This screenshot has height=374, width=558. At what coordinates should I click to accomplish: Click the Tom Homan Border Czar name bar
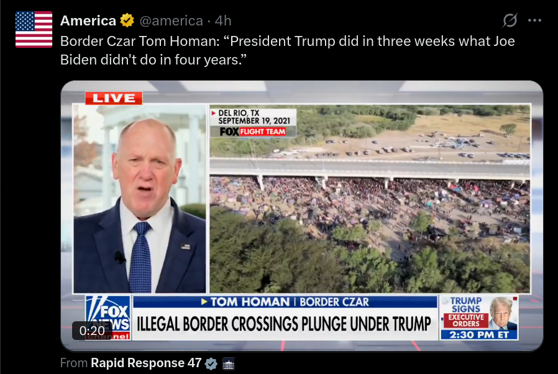point(285,302)
